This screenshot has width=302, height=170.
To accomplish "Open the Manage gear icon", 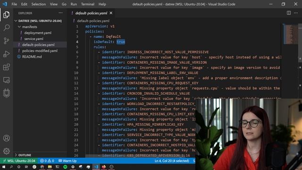I will click(6, 151).
